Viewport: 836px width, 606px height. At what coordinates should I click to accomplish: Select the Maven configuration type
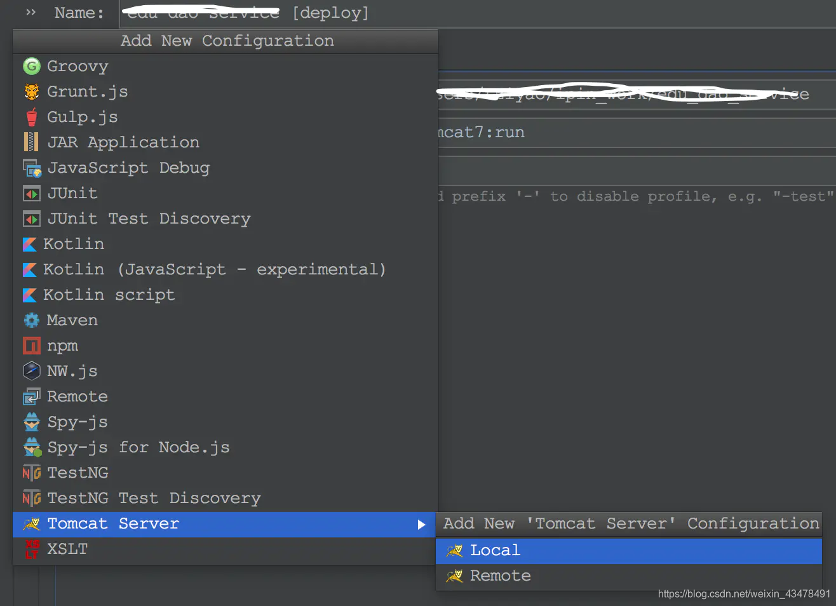tap(226, 320)
